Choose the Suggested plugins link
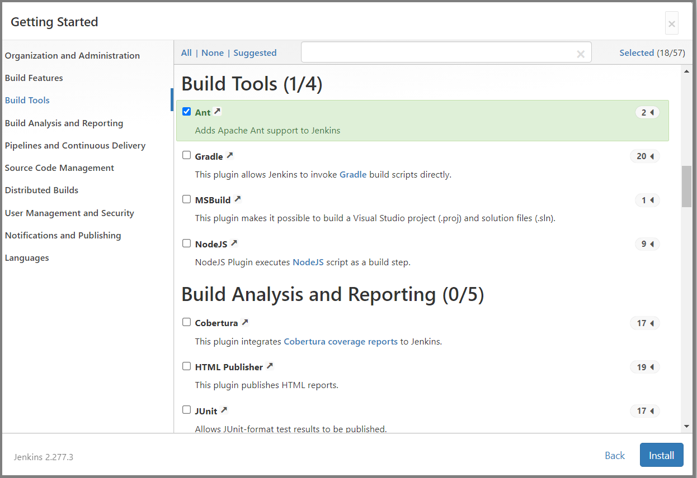The height and width of the screenshot is (478, 697). pyautogui.click(x=255, y=52)
